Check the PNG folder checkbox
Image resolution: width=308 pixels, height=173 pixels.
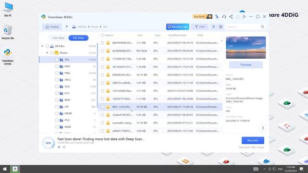[57, 73]
